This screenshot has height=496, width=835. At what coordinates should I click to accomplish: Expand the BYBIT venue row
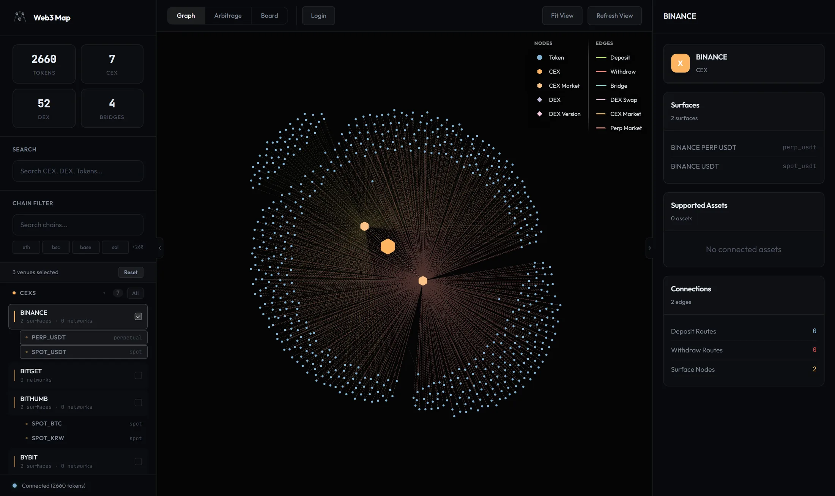tap(78, 461)
